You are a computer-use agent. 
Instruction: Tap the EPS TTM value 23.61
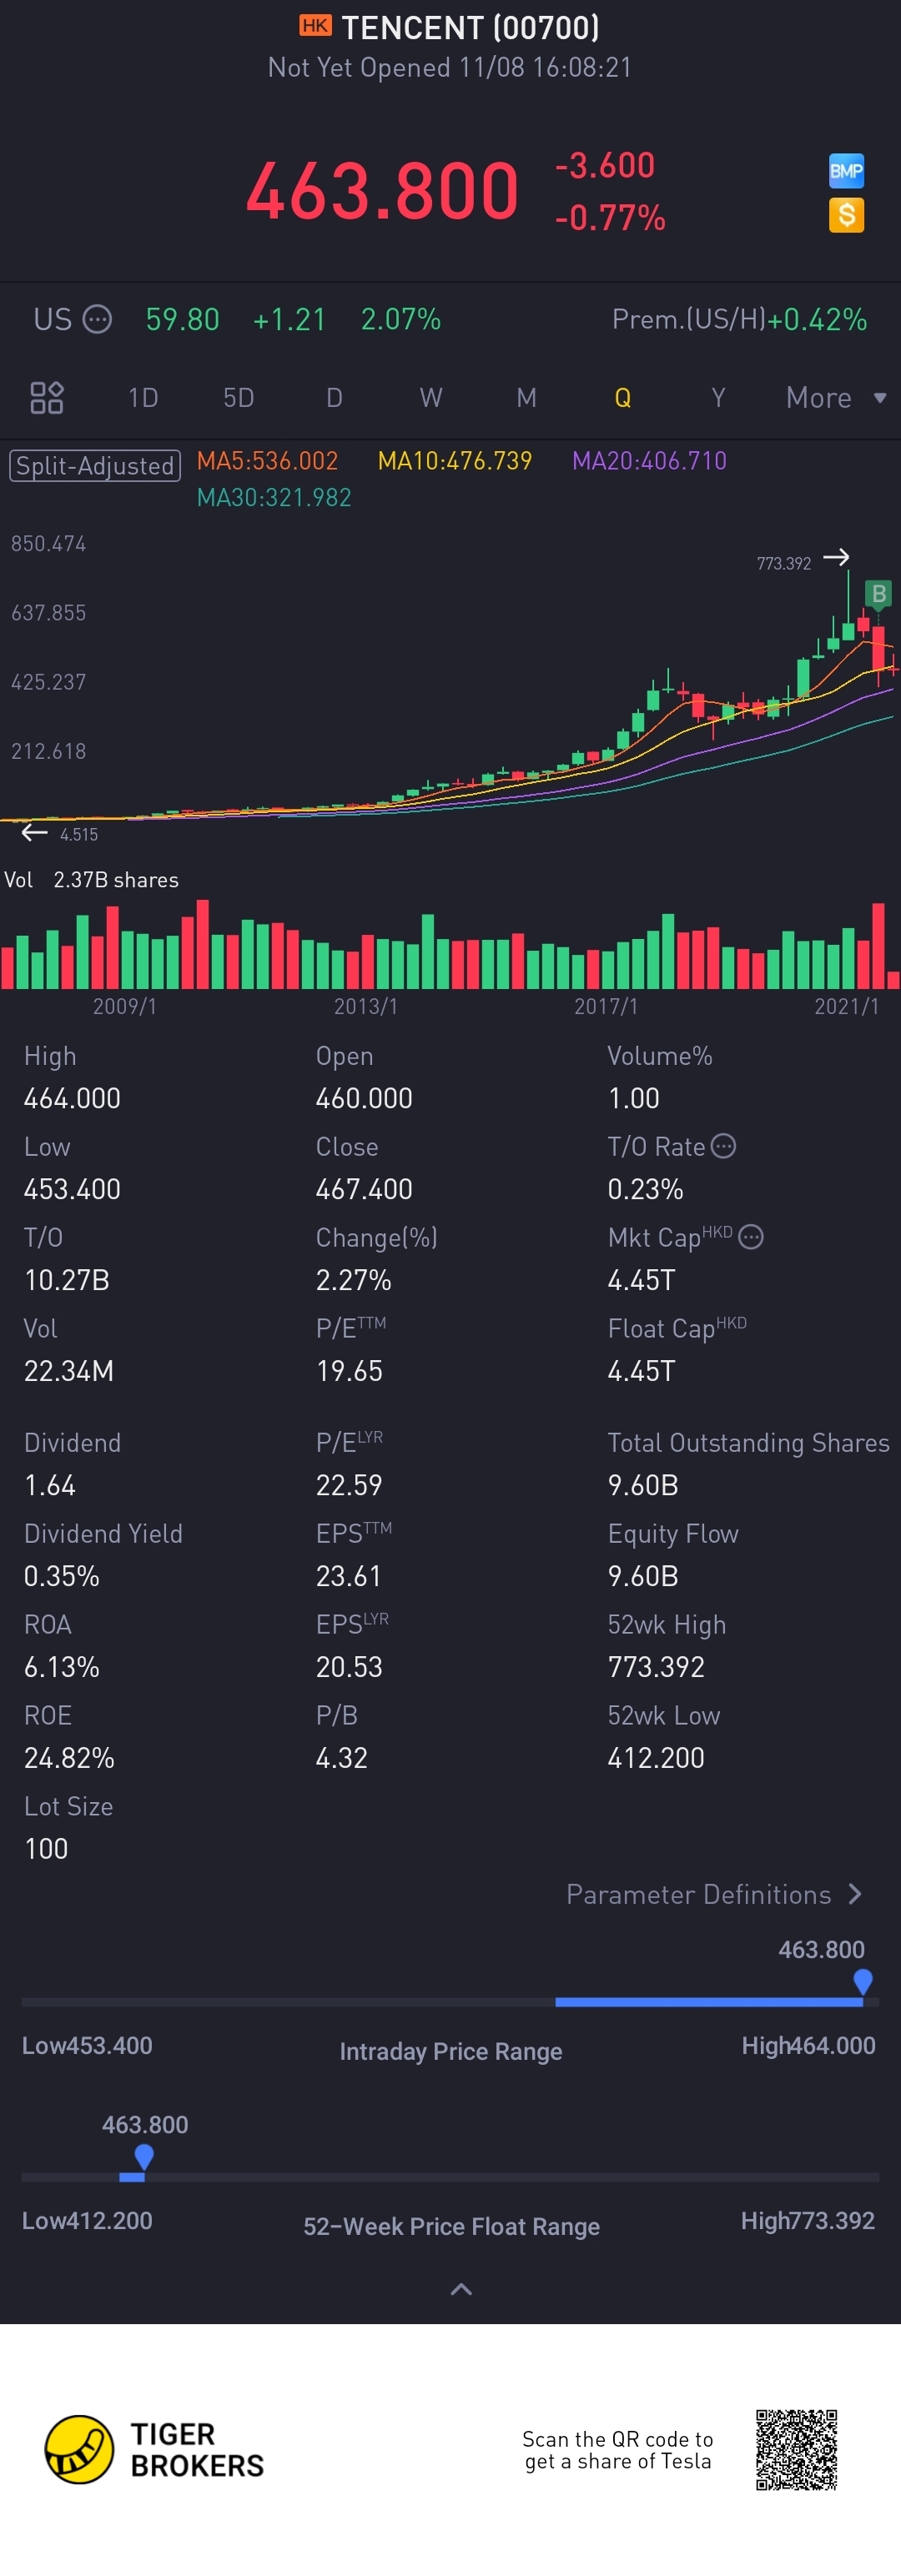point(348,1576)
